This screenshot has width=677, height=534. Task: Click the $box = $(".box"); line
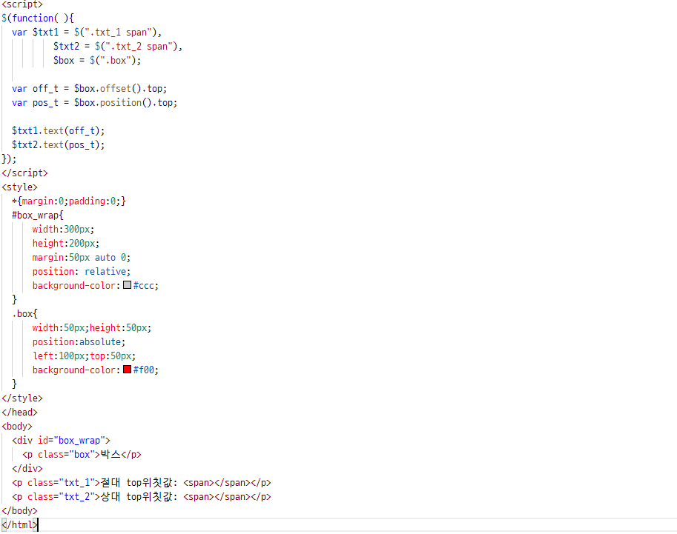click(x=97, y=61)
